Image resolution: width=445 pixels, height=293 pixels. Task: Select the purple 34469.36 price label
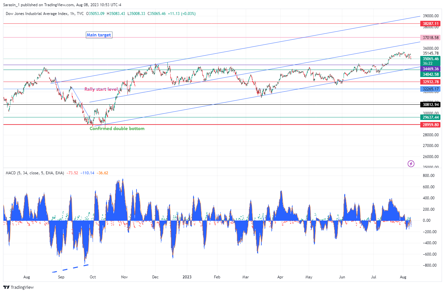click(x=430, y=69)
